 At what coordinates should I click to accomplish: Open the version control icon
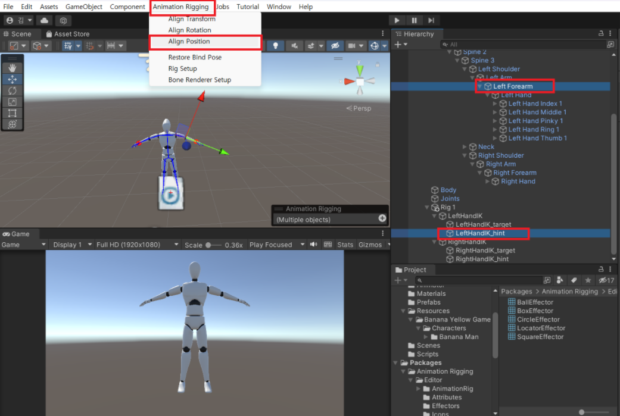tap(63, 20)
